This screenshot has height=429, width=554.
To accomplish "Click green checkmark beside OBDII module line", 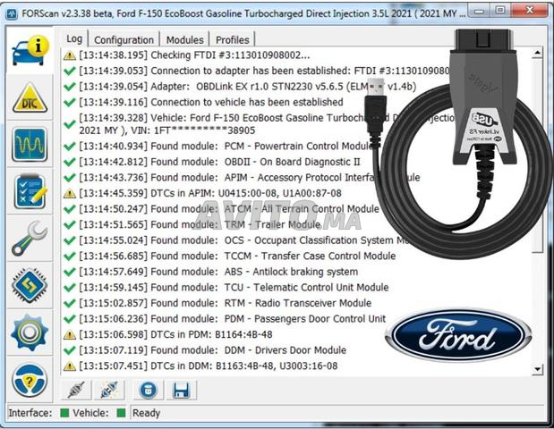I will (x=70, y=162).
